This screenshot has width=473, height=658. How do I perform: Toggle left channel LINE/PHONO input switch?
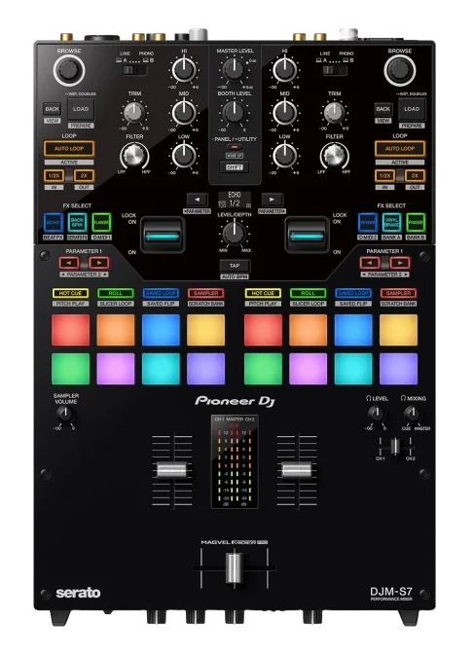(x=134, y=70)
